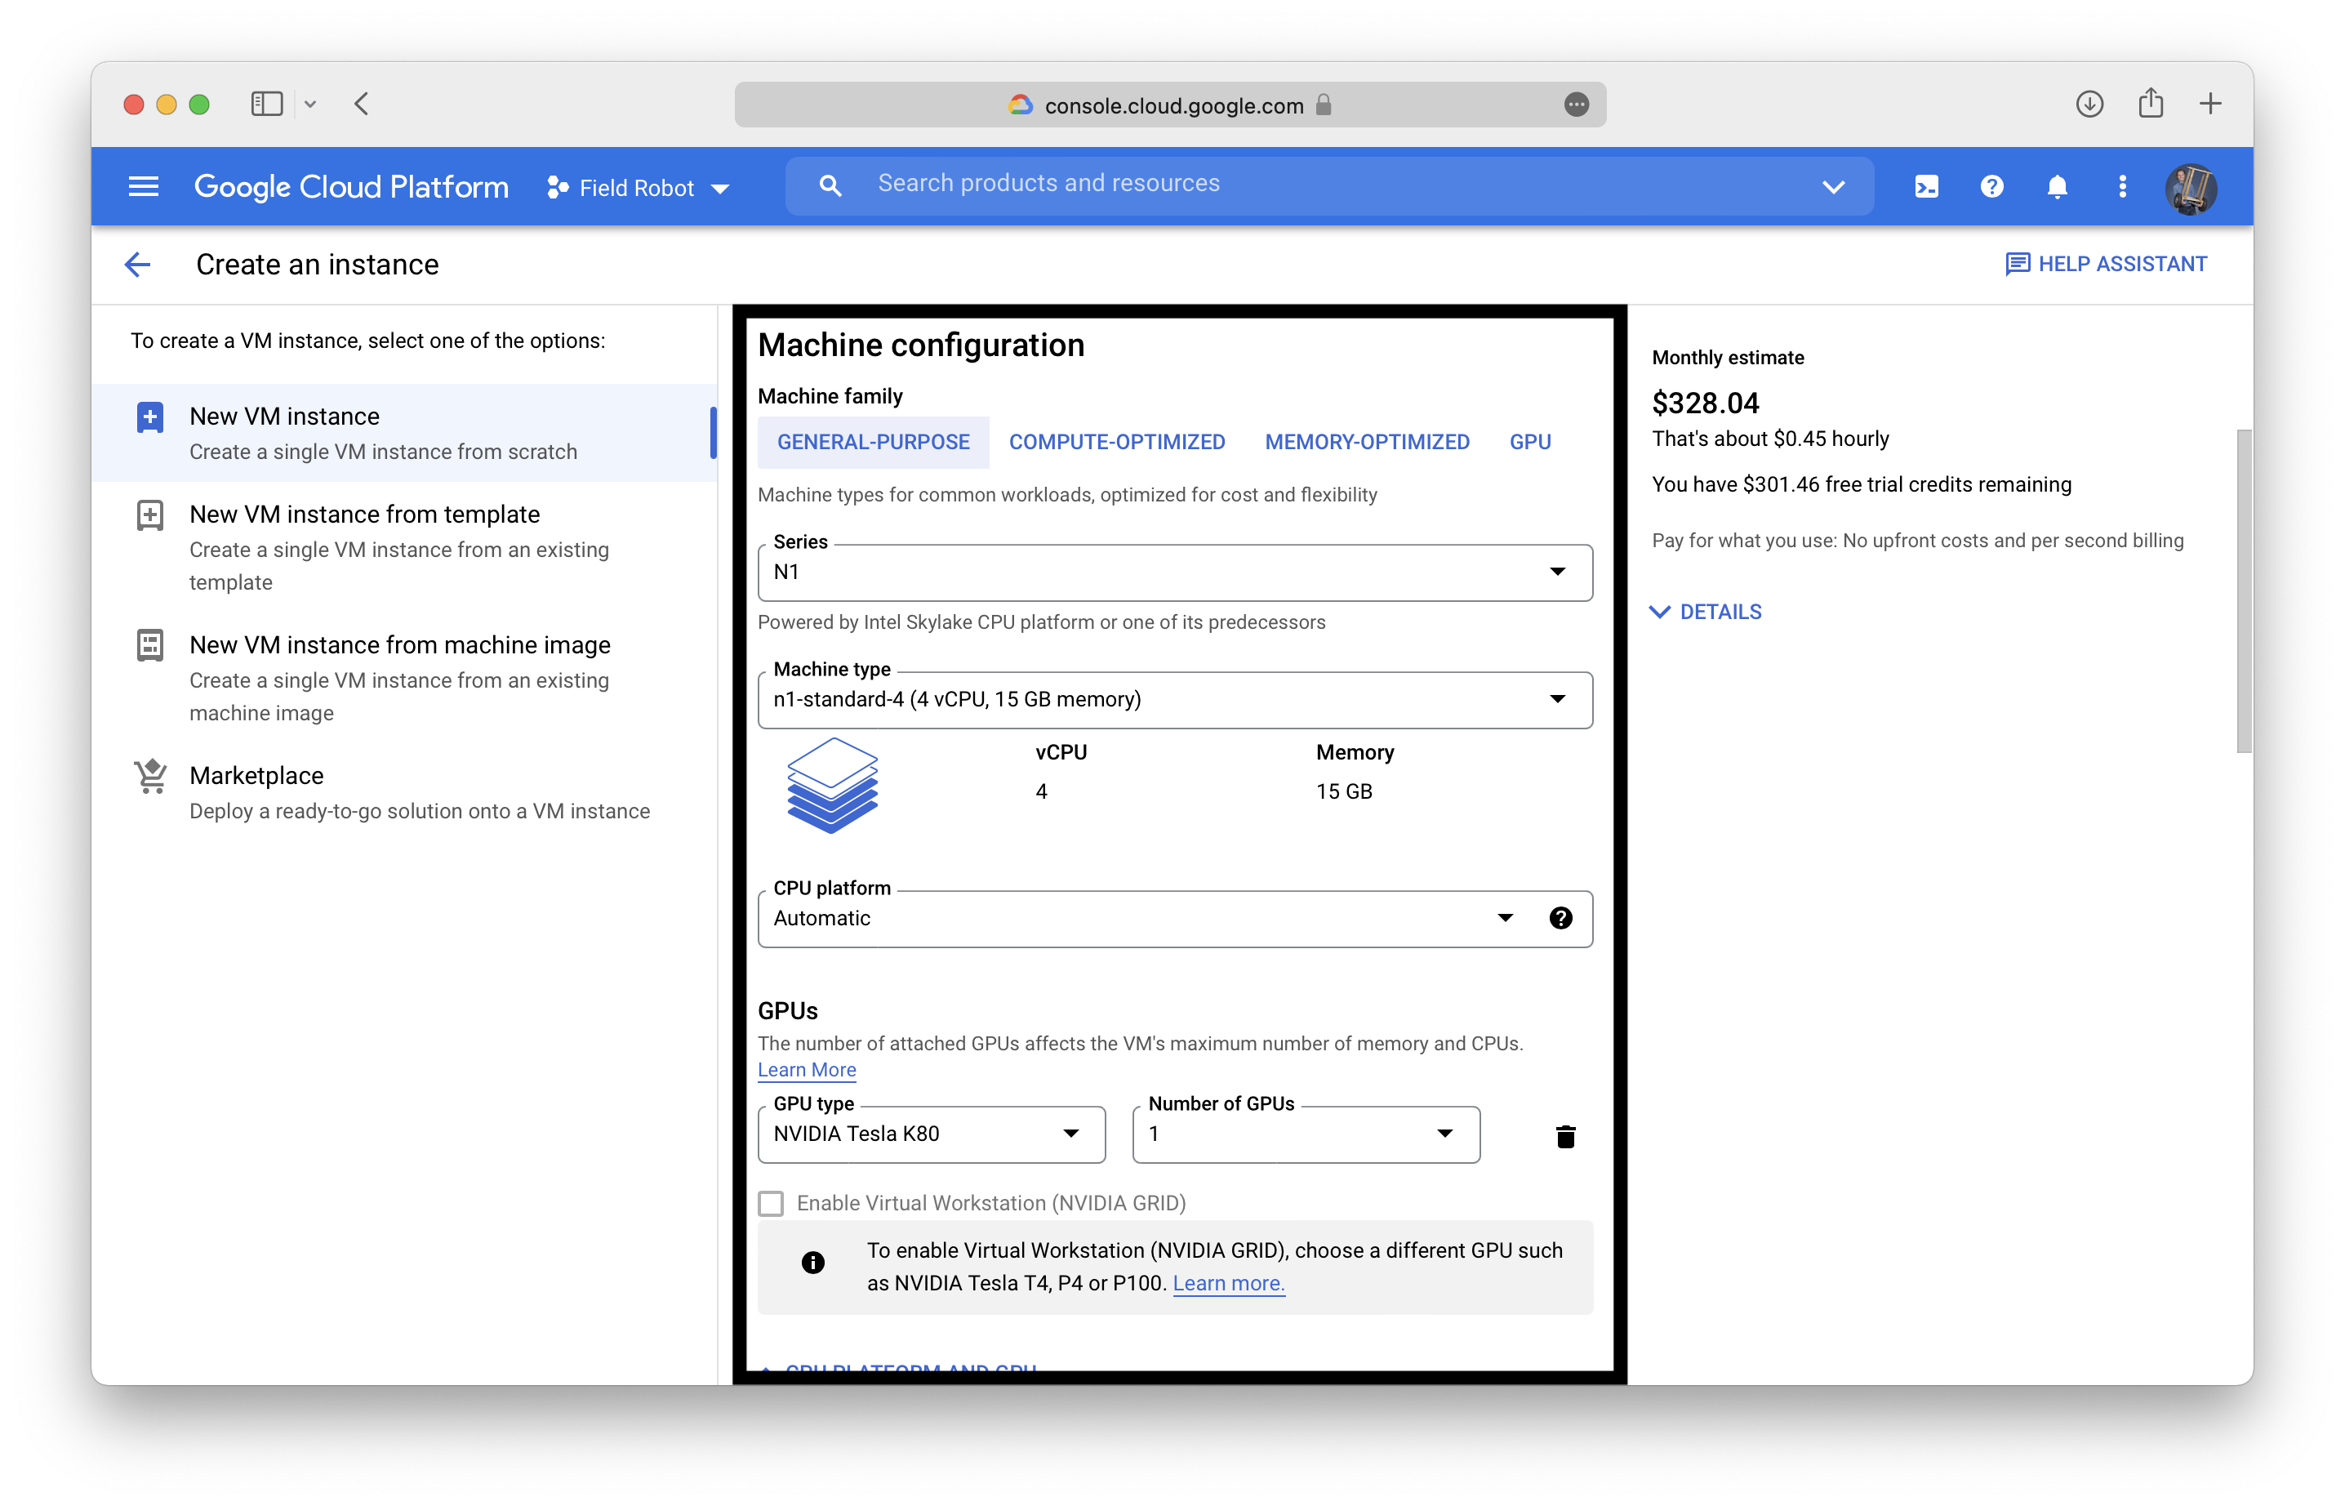Switch to the COMPUTE-OPTIMIZED tab
Image resolution: width=2345 pixels, height=1506 pixels.
[1116, 442]
